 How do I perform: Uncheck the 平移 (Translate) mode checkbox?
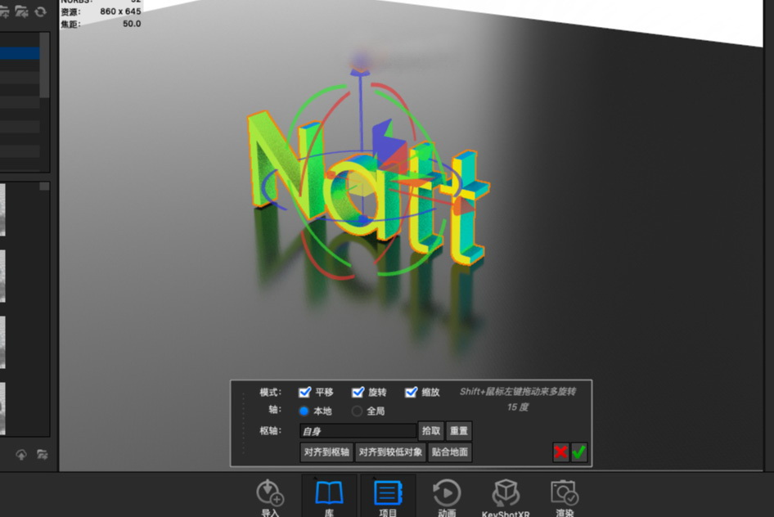305,392
